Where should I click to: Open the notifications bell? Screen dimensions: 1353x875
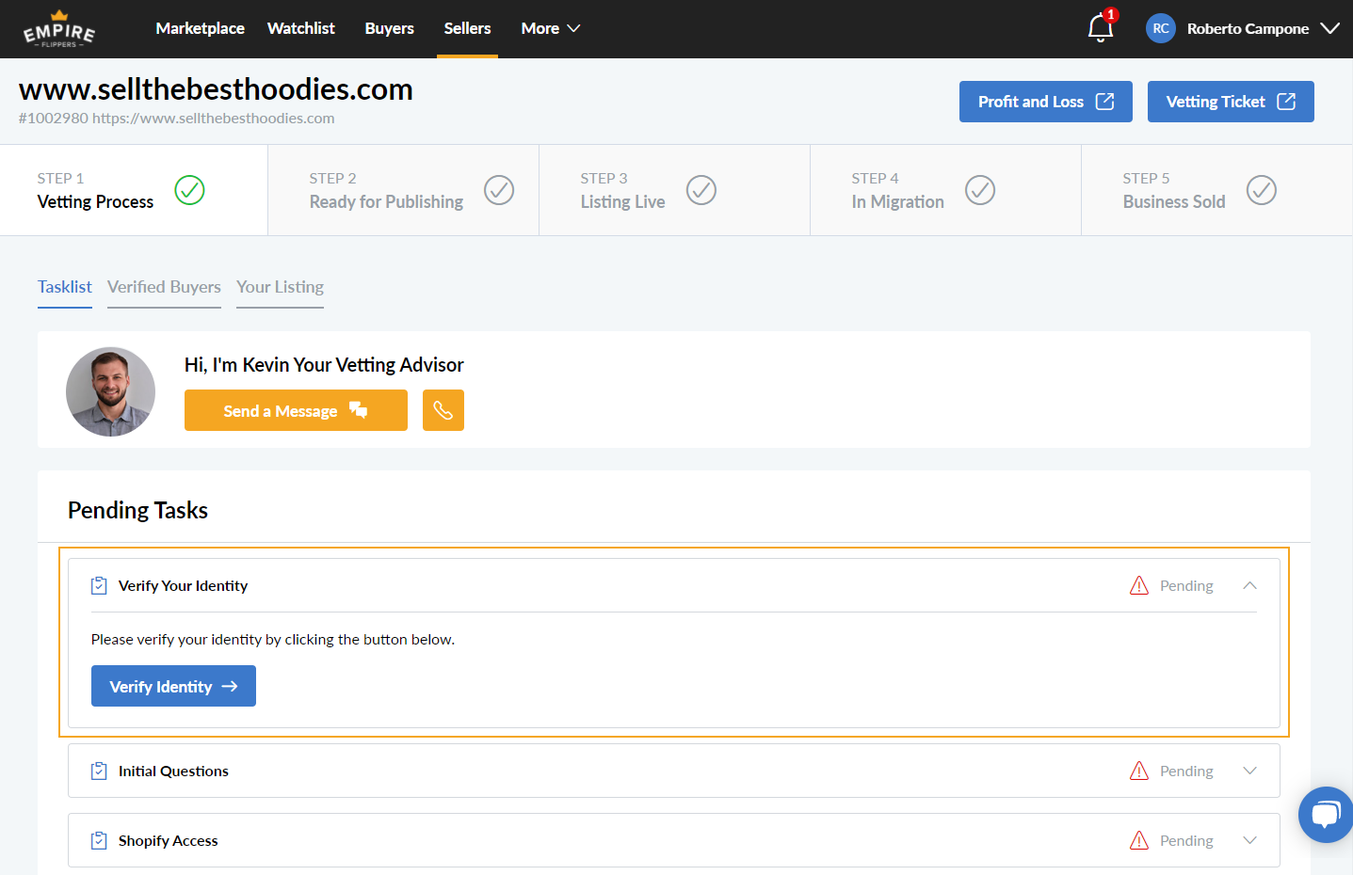tap(1101, 27)
